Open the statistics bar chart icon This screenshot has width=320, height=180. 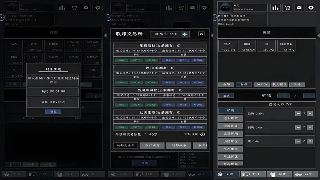pos(275,8)
